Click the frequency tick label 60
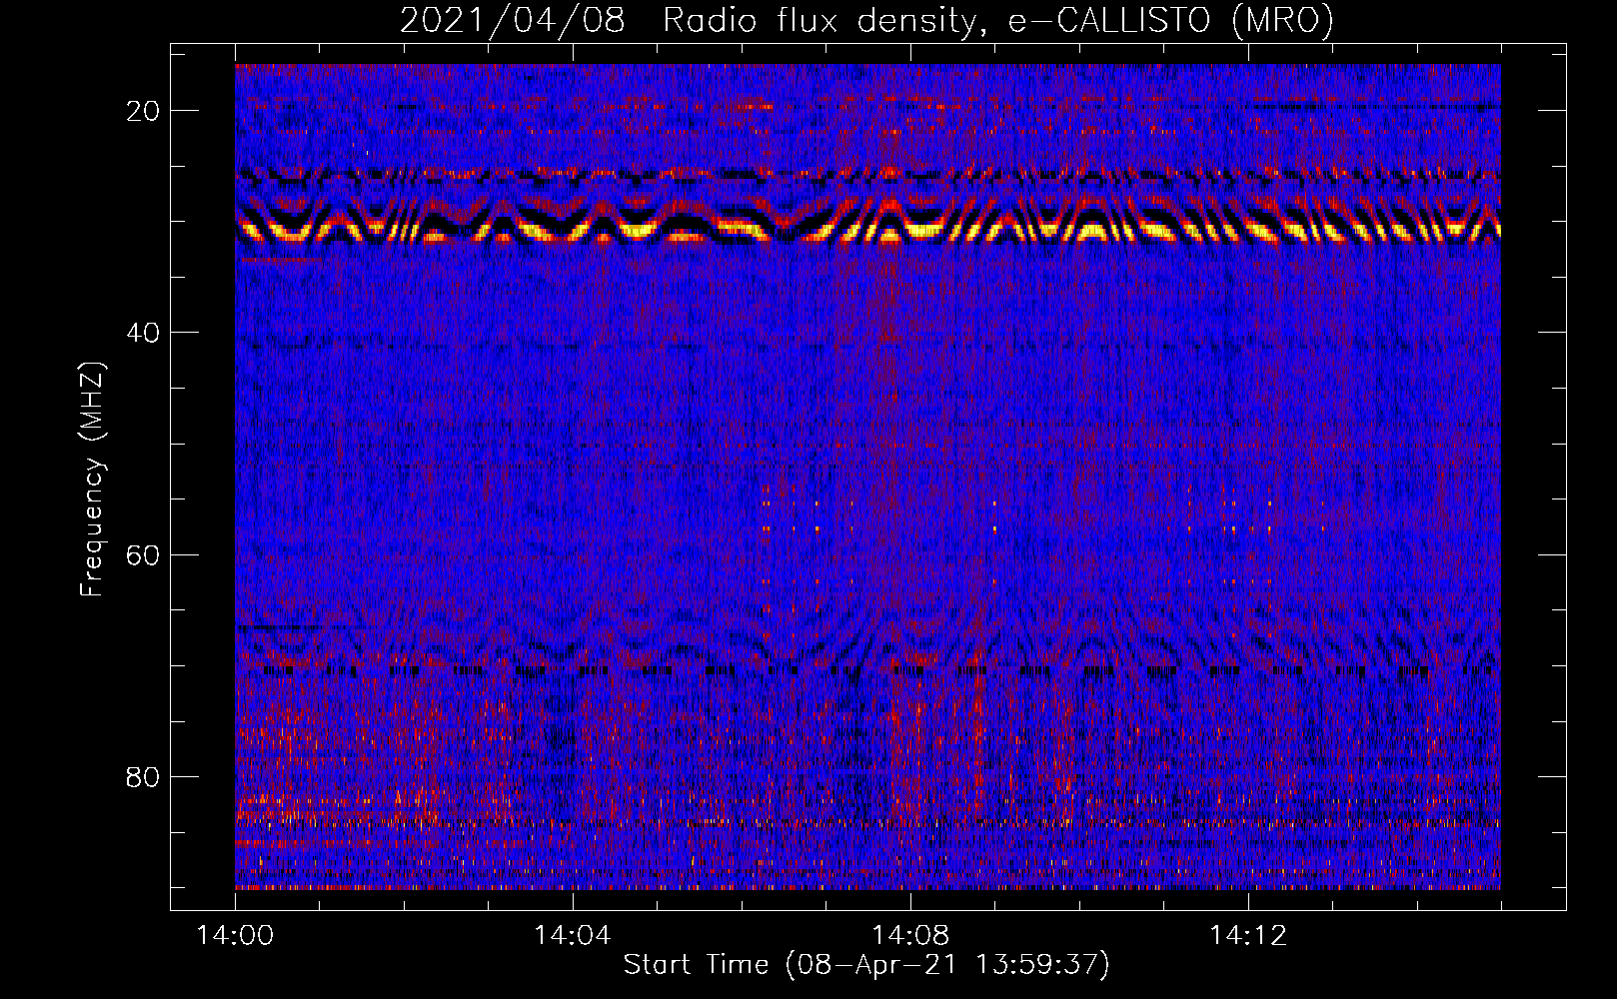 143,554
